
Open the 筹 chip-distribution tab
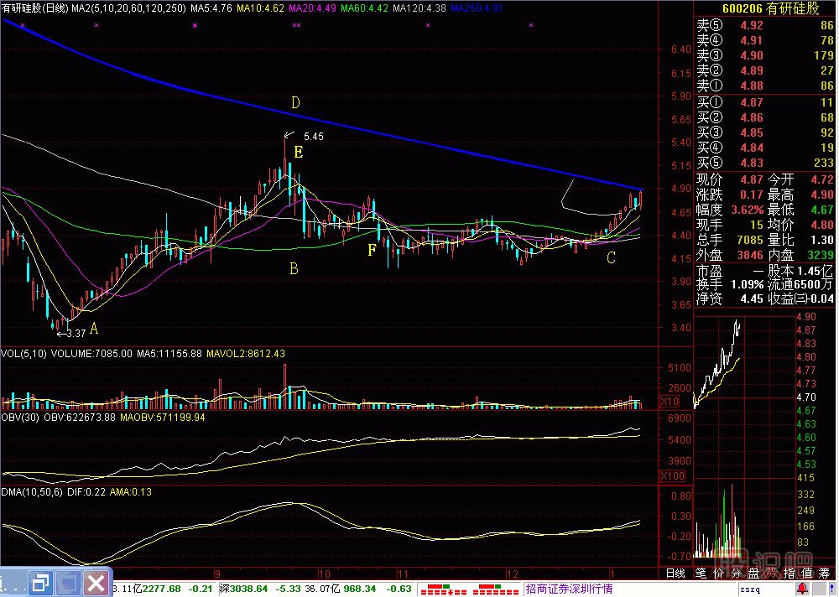825,574
